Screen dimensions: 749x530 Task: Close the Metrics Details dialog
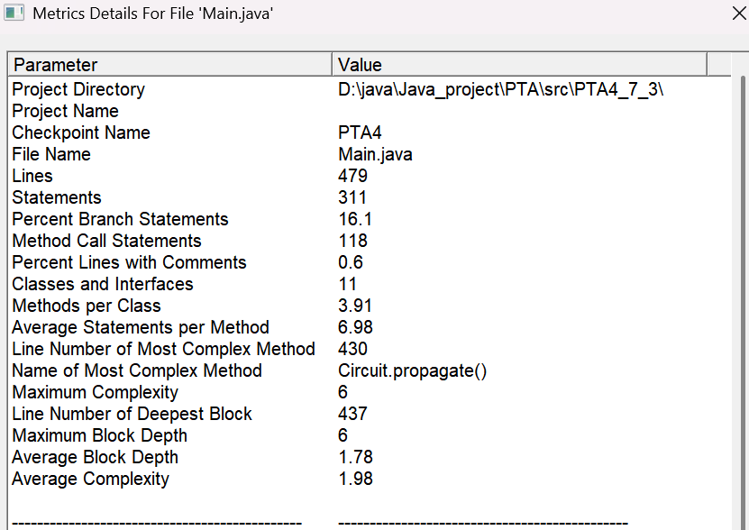point(739,14)
